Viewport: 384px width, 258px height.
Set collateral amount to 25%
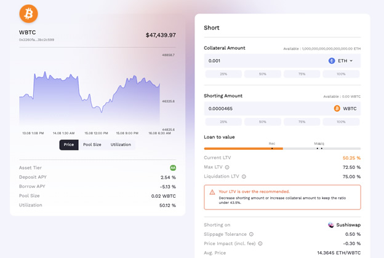pos(223,74)
